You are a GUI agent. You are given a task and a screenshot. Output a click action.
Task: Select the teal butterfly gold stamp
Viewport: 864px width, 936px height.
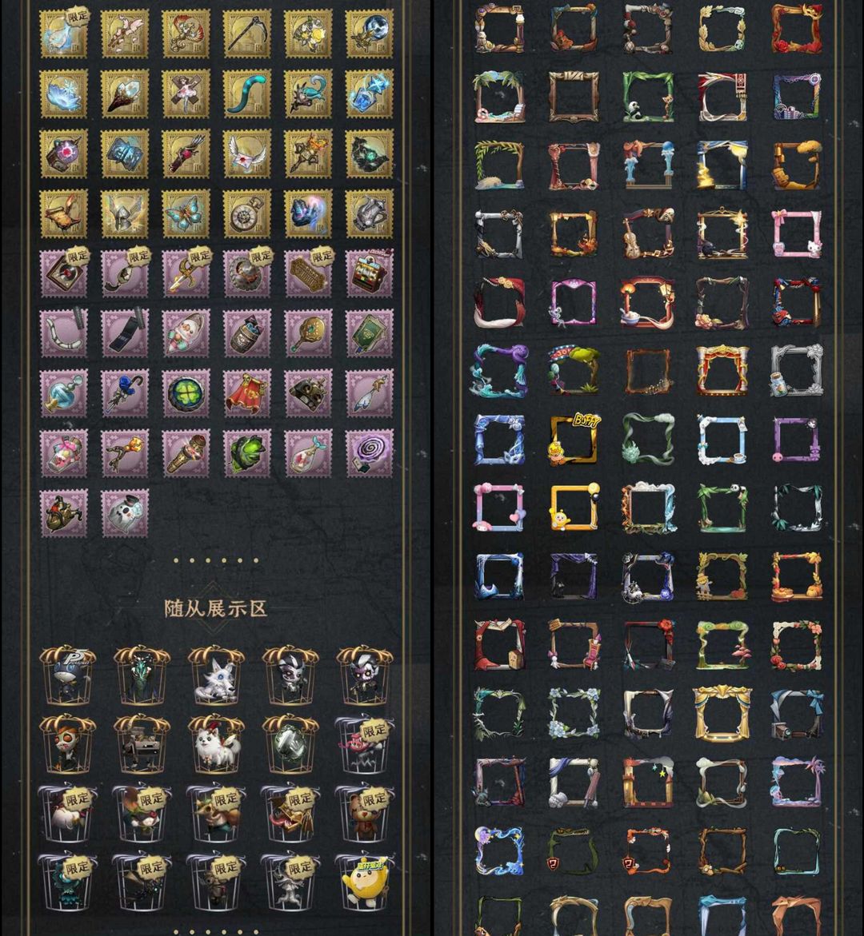pyautogui.click(x=186, y=213)
